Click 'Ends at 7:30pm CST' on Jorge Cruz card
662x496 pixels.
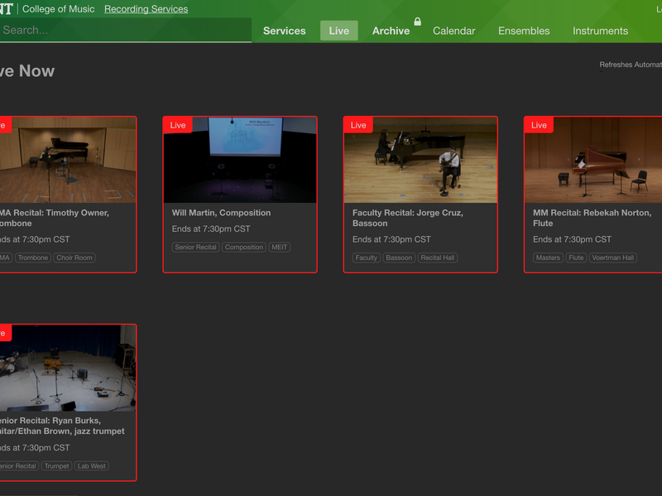(x=391, y=239)
